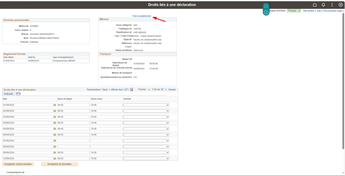
Task: Download grid to spreadsheet icon
Action: [x=132, y=90]
